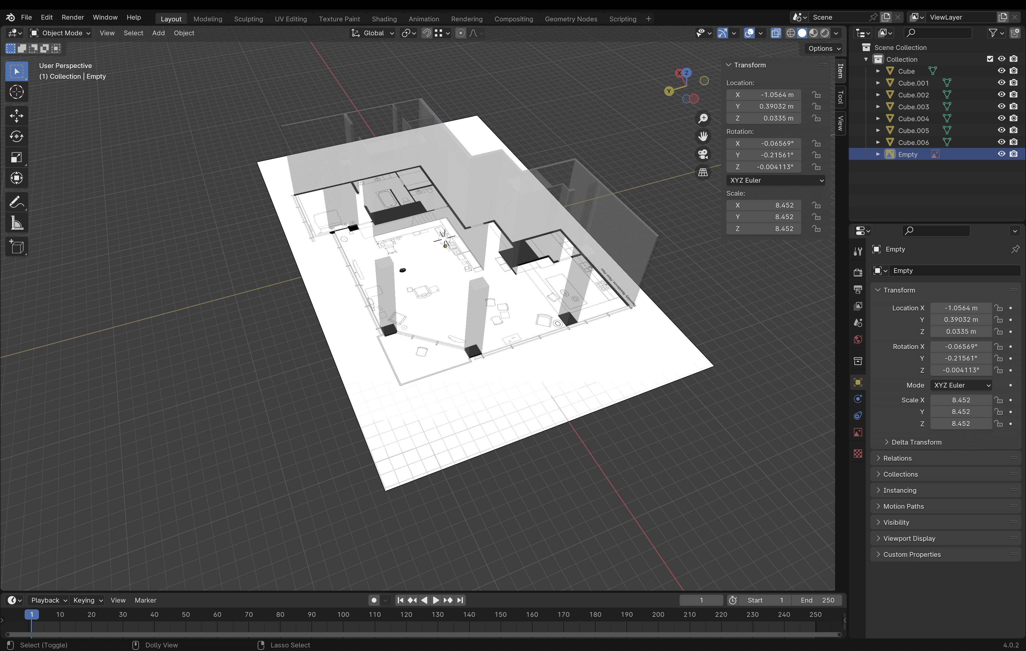Screen dimensions: 1026x651
Task: Select the Move tool in toolbar
Action: [17, 116]
